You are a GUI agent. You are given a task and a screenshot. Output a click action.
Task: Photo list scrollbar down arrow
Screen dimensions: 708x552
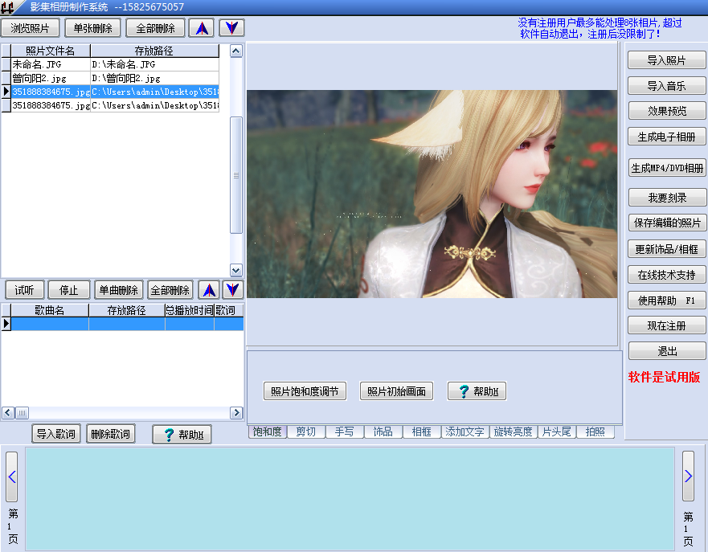click(236, 270)
